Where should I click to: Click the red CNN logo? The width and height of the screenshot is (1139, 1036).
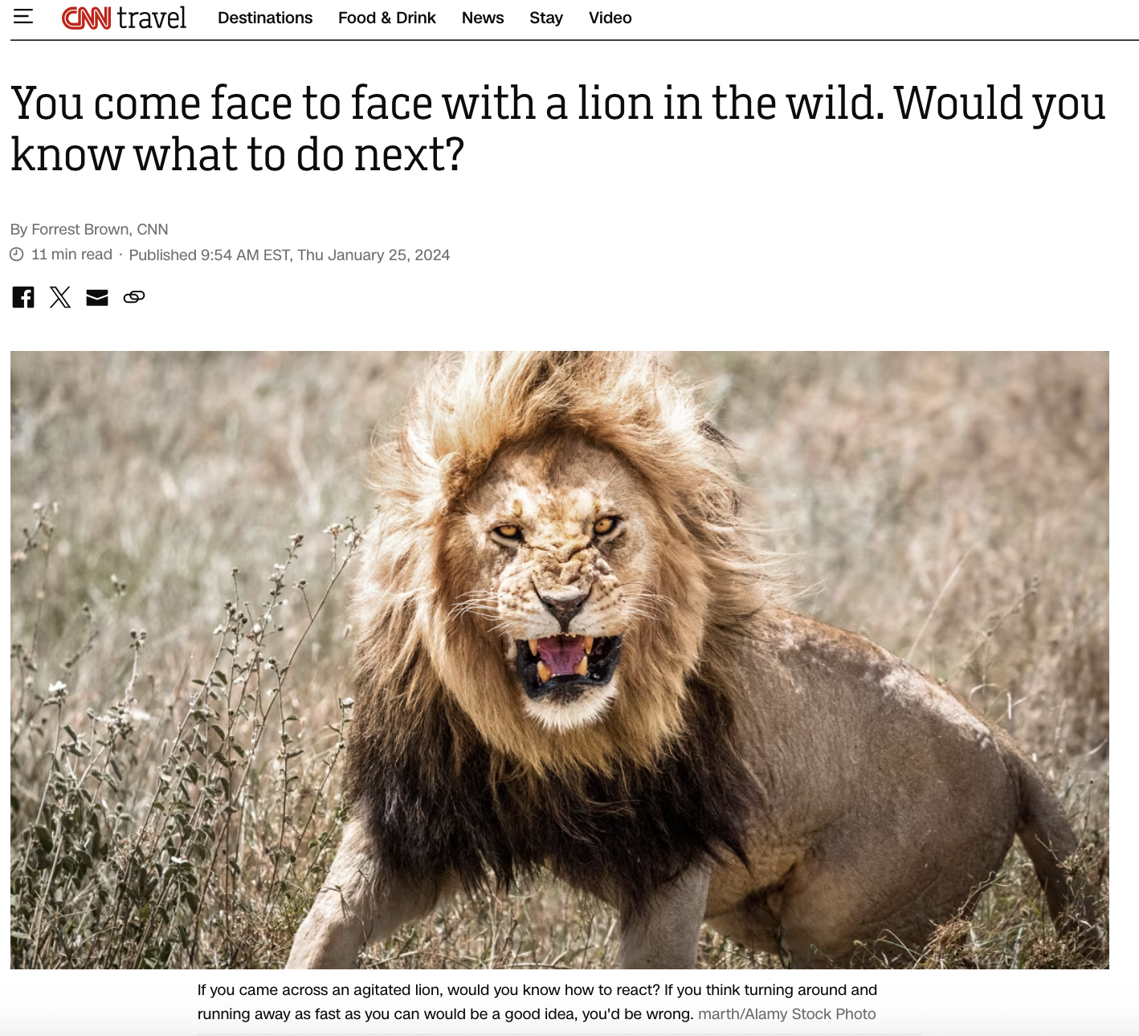pyautogui.click(x=86, y=18)
